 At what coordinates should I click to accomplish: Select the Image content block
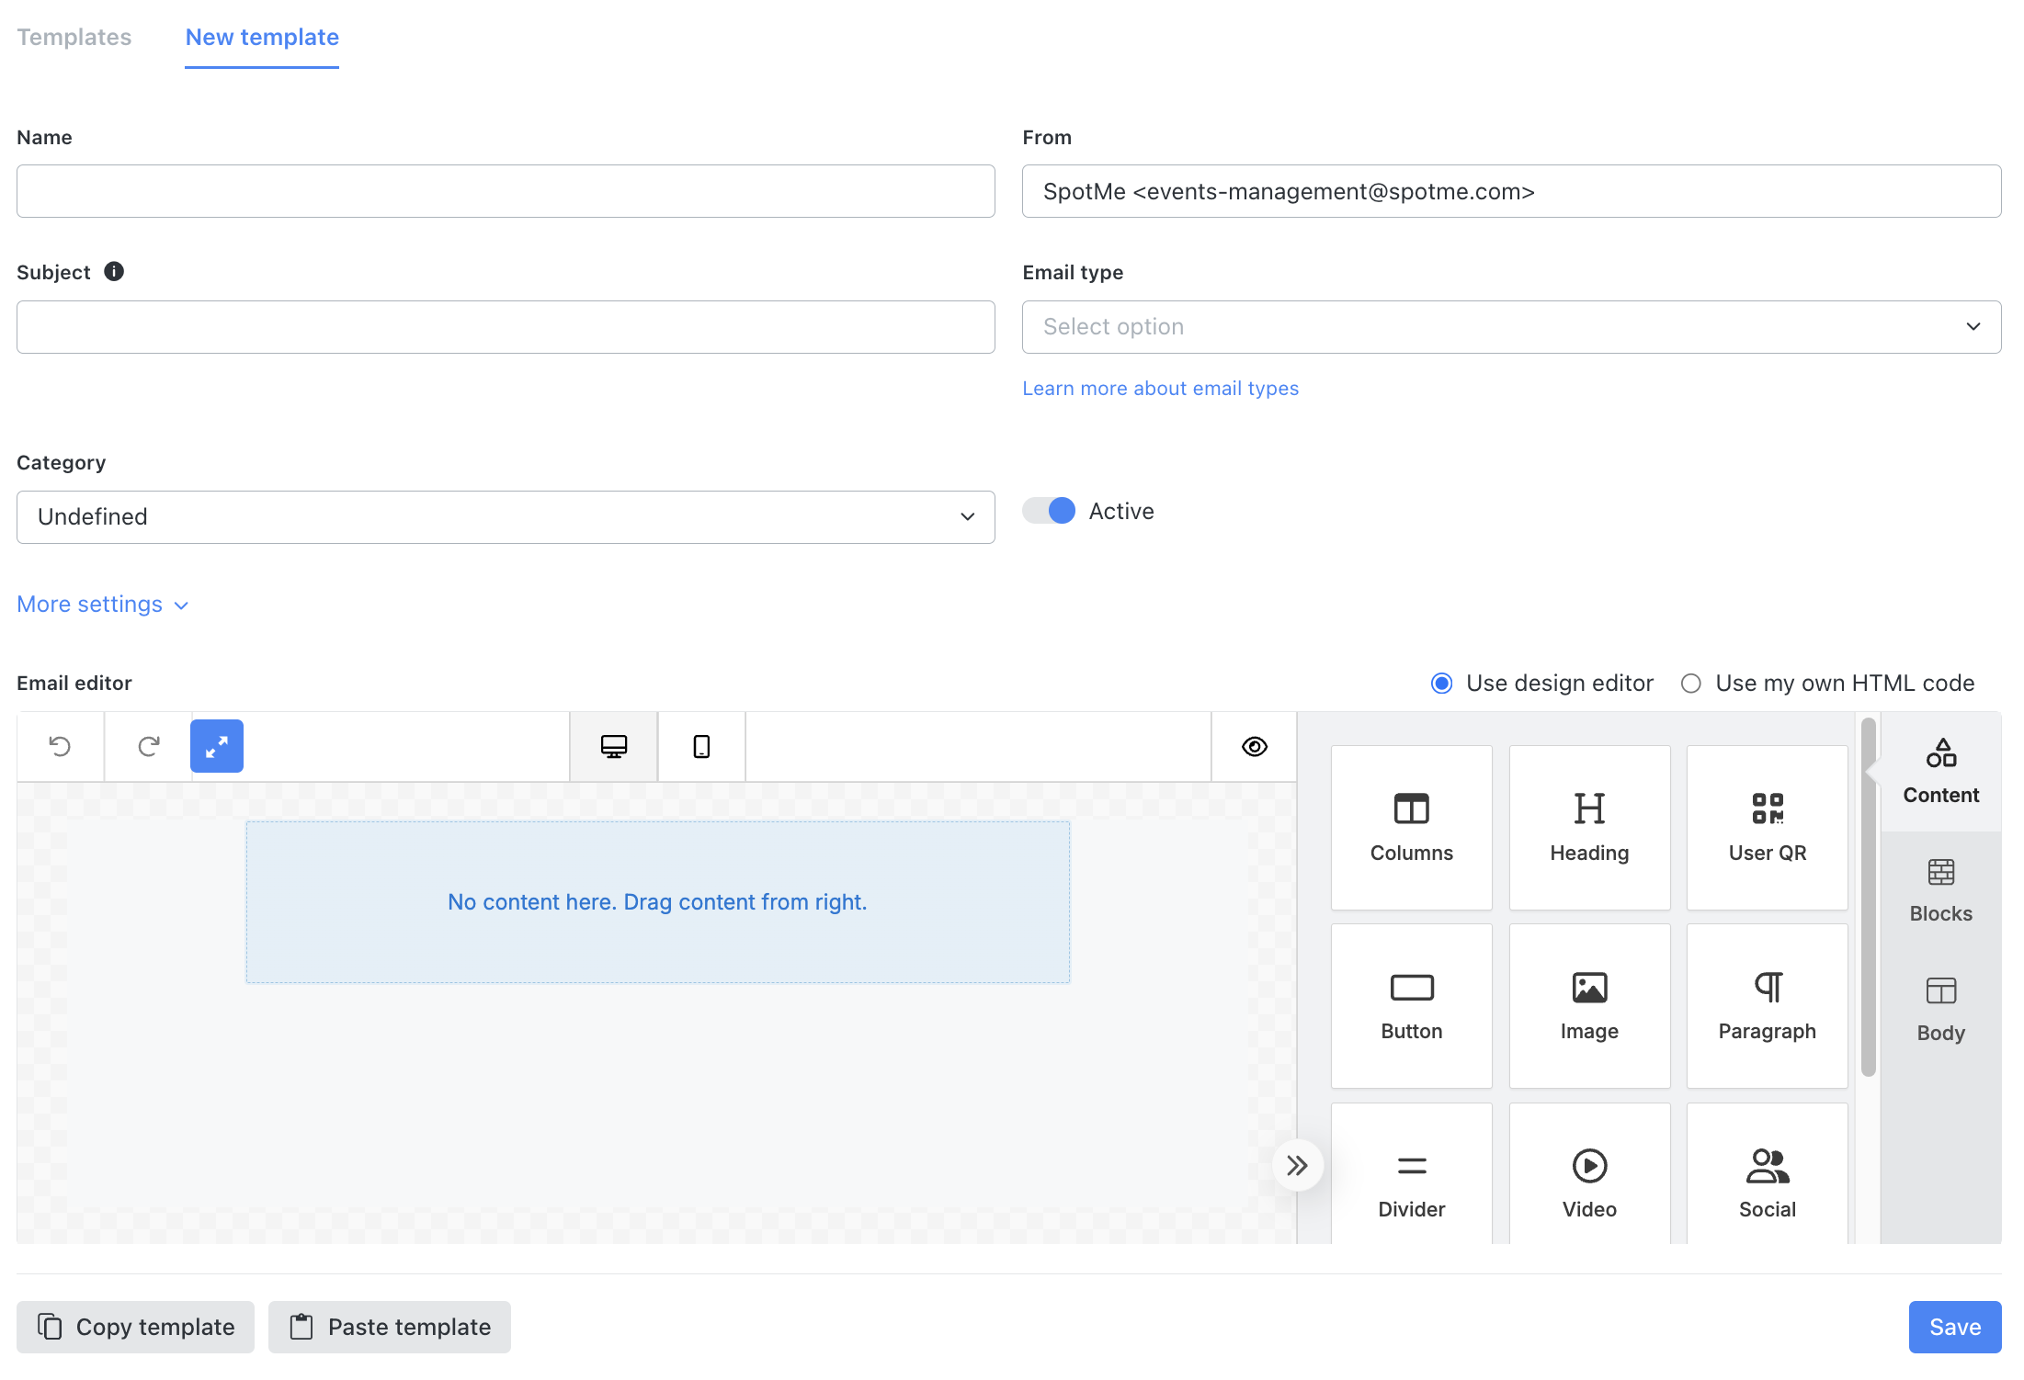point(1589,1006)
